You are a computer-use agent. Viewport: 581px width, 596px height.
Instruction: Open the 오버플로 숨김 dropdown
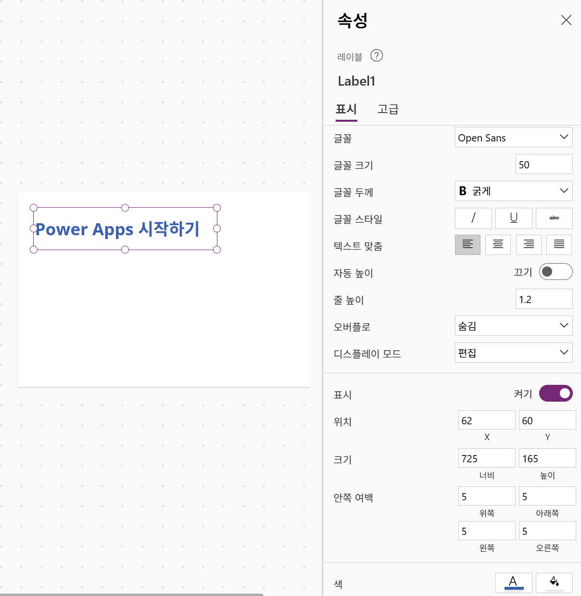click(514, 326)
